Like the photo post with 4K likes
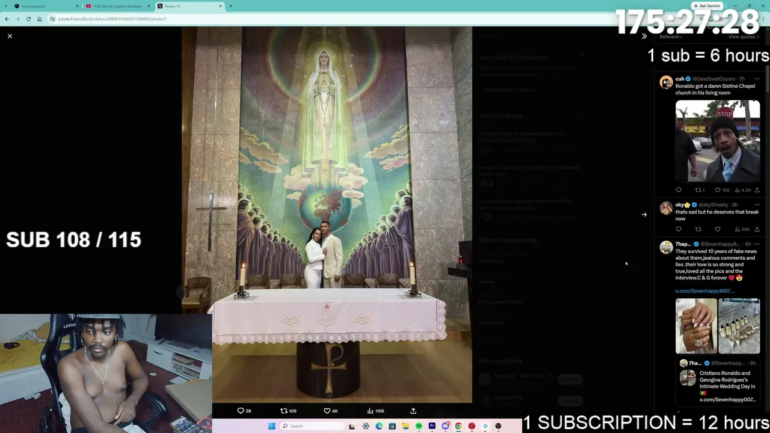 pos(331,411)
